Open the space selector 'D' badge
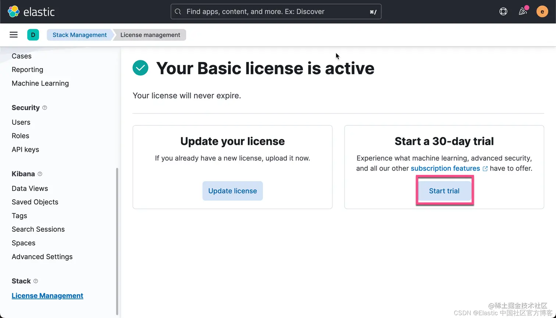Screen dimensions: 556x318 click(x=33, y=35)
